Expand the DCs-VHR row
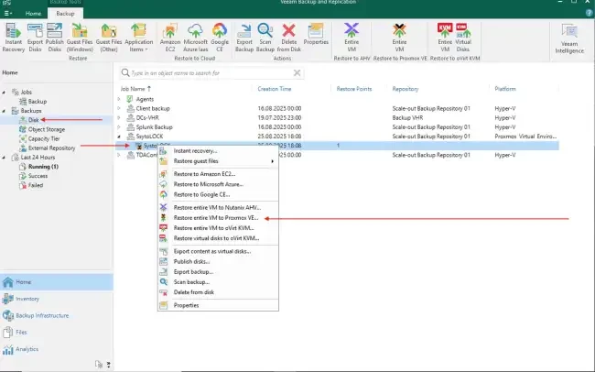Image resolution: width=595 pixels, height=372 pixels. [119, 118]
